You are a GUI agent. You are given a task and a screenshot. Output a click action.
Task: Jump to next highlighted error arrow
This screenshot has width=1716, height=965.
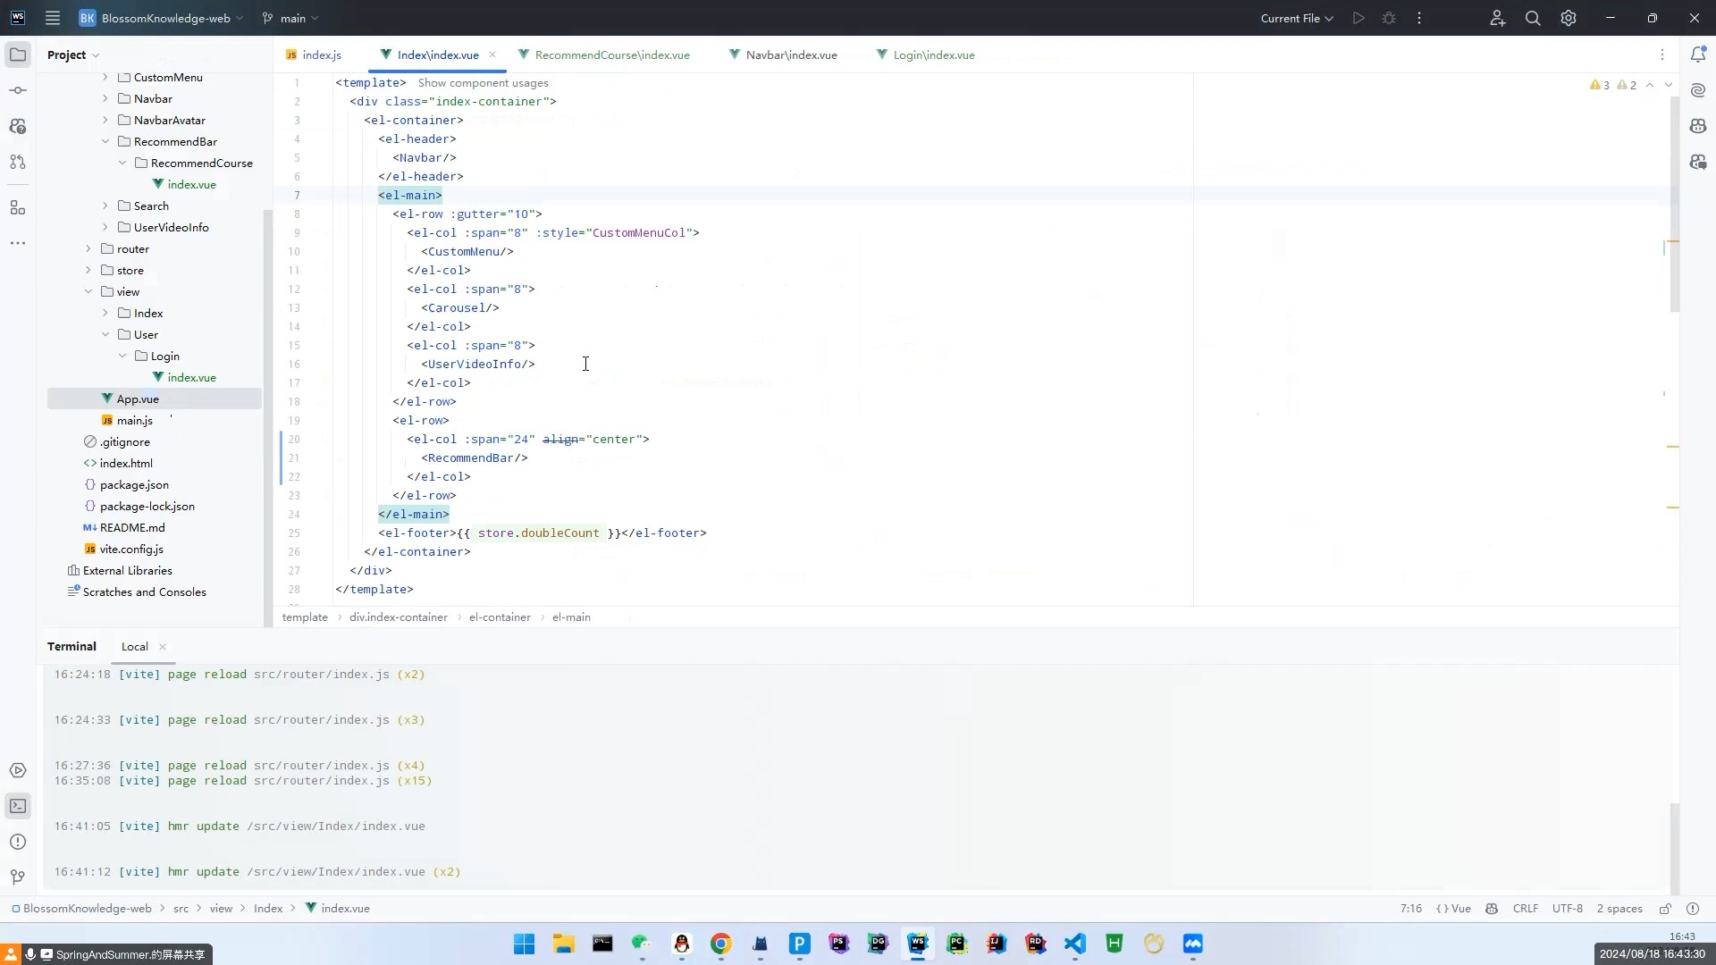(1669, 85)
